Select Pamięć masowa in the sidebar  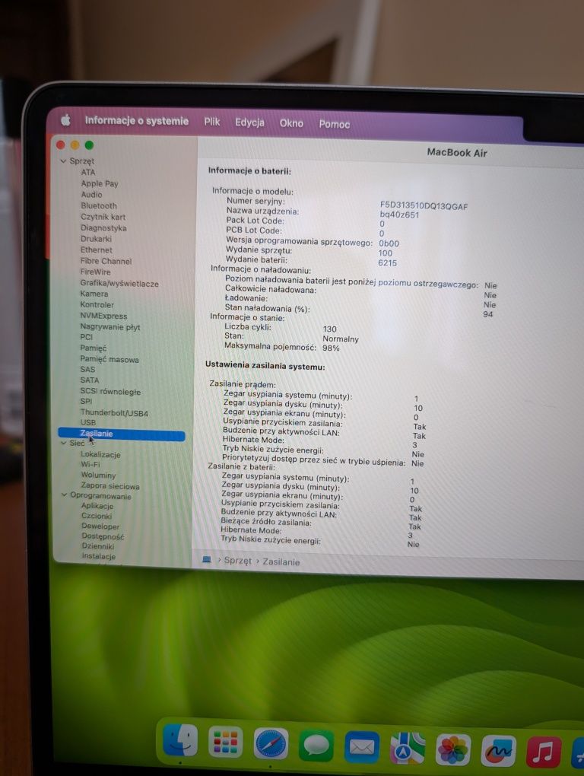coord(109,359)
